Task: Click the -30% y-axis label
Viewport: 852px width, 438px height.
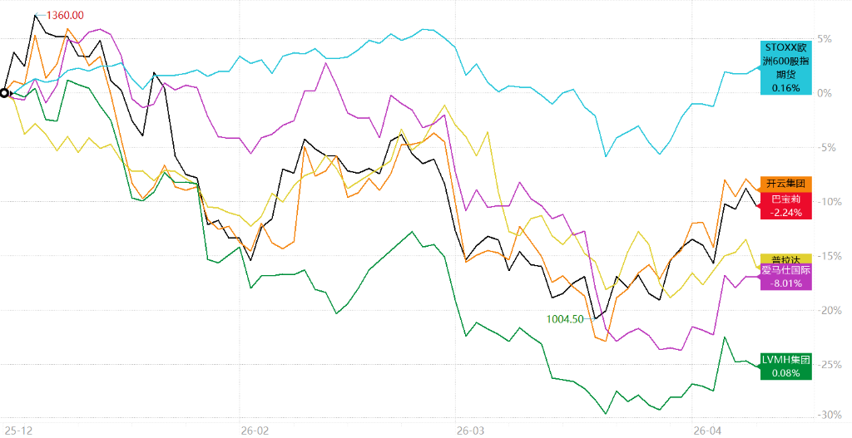Action: point(825,415)
